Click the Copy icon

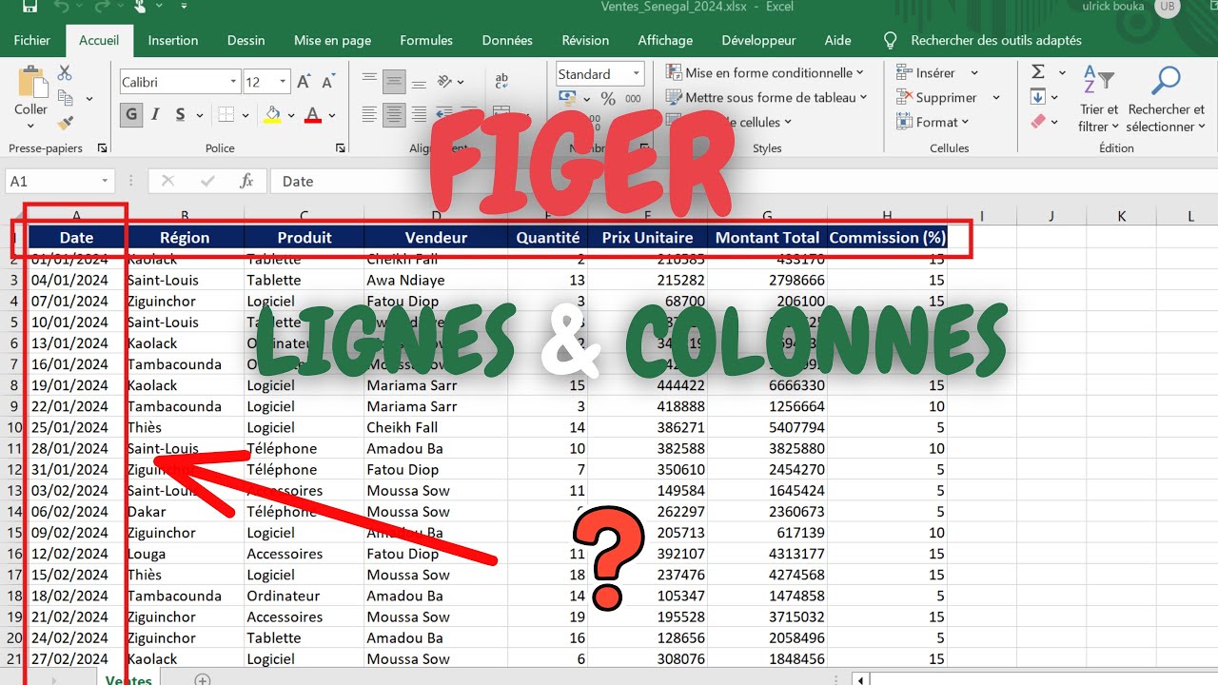tap(65, 98)
